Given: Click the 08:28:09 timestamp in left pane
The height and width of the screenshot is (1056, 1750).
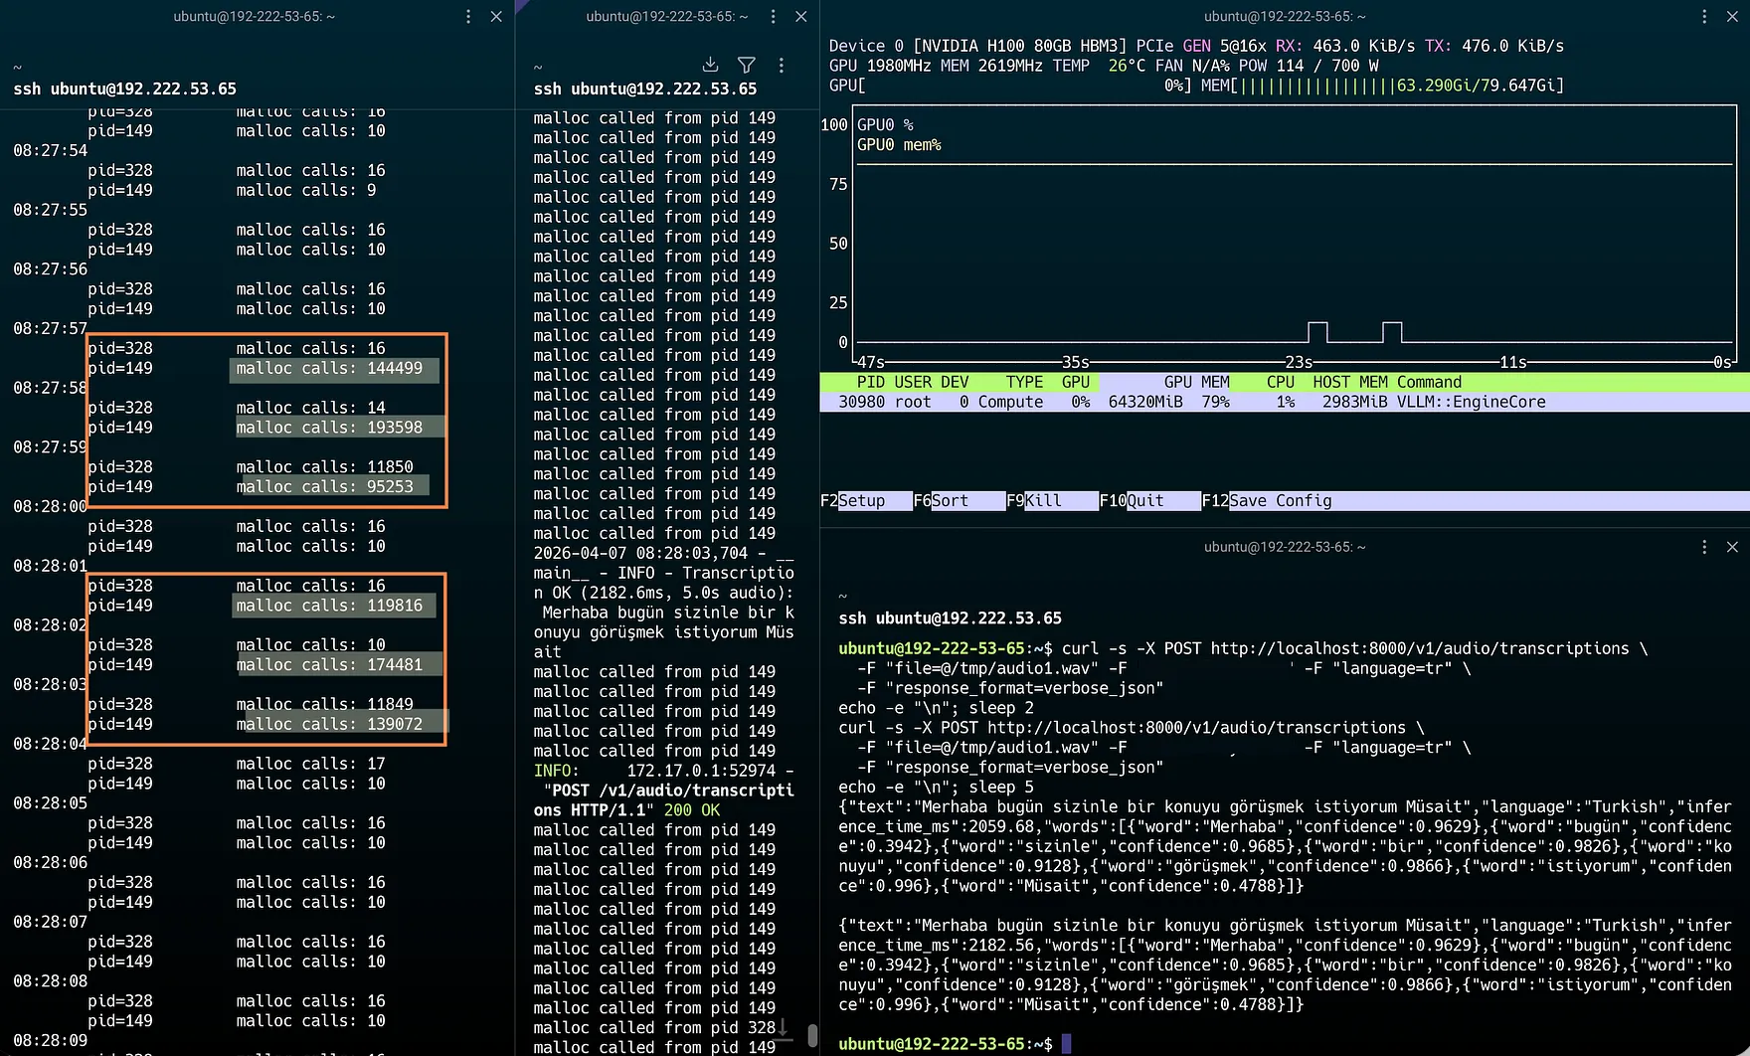Looking at the screenshot, I should 50,1041.
